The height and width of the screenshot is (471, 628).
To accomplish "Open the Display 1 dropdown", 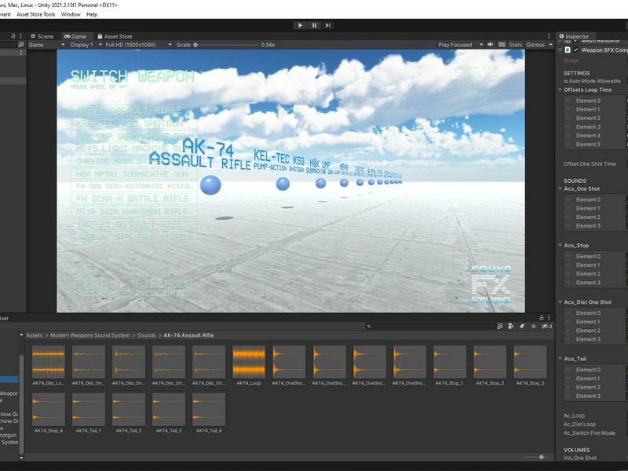I will point(86,45).
